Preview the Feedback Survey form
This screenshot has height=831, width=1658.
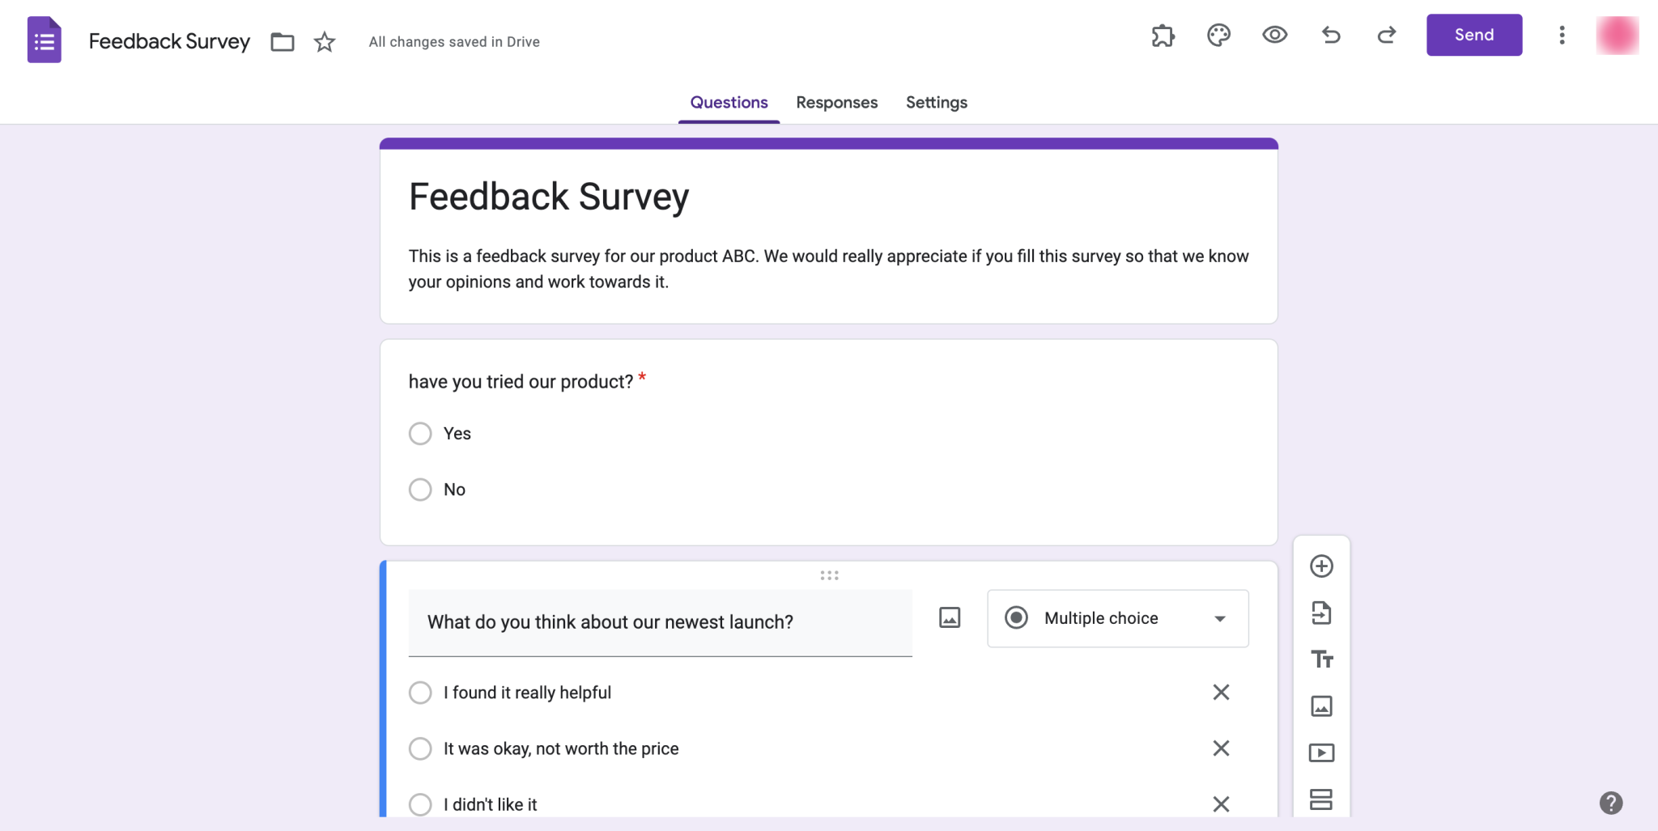click(x=1273, y=35)
